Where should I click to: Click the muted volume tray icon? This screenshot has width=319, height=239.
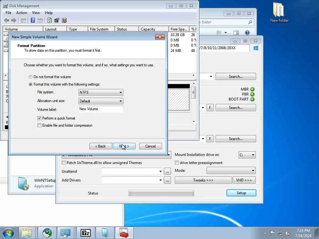[288, 233]
